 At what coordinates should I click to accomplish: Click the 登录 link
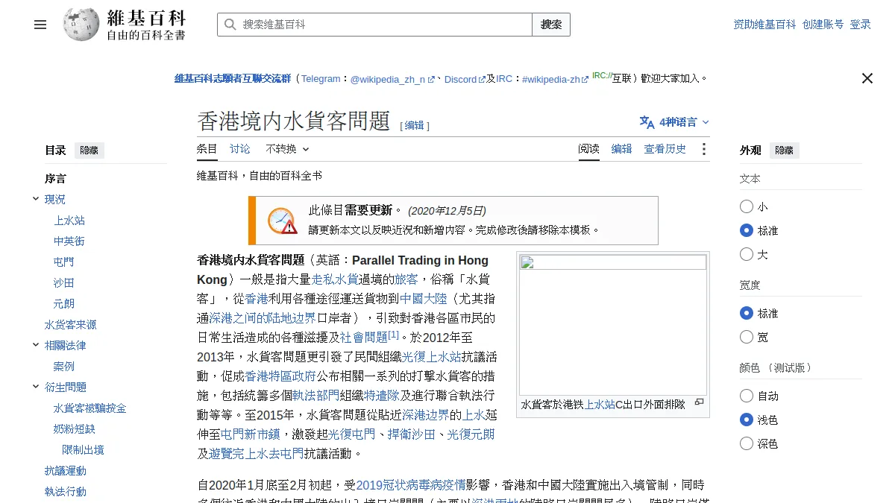(861, 25)
